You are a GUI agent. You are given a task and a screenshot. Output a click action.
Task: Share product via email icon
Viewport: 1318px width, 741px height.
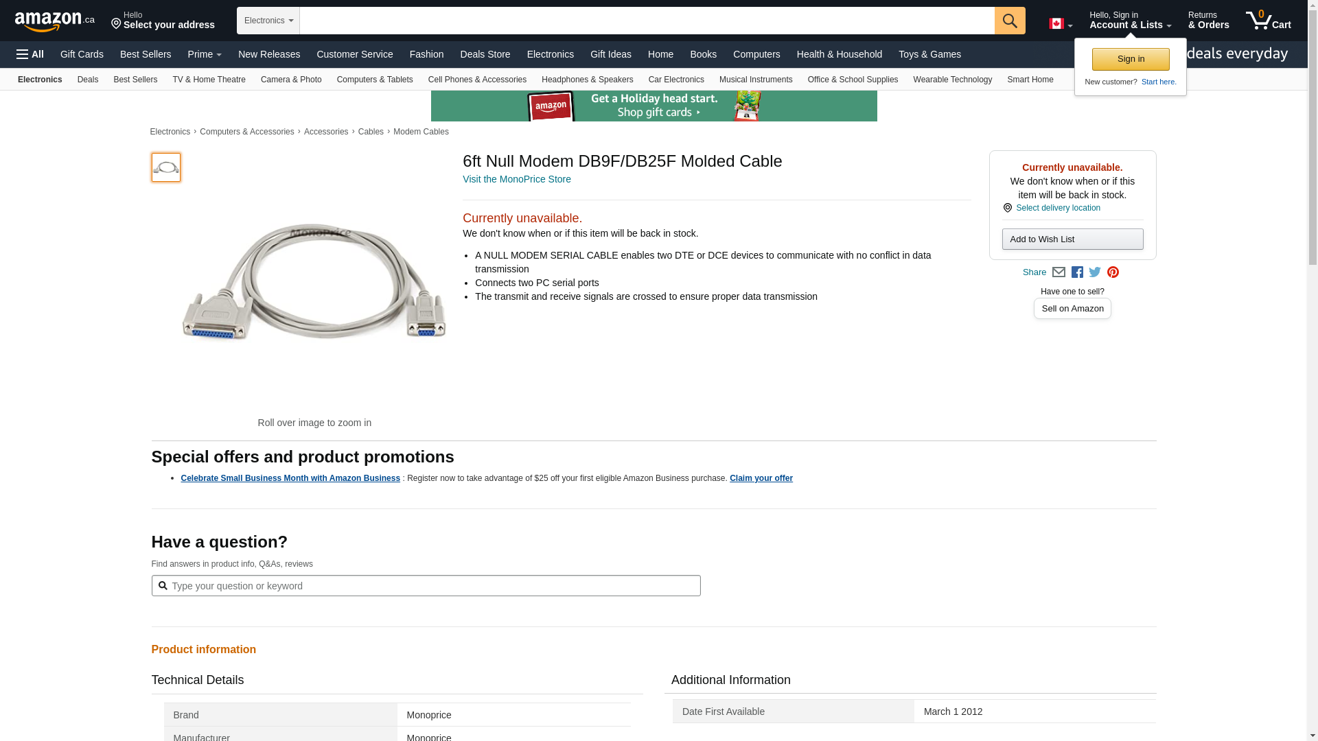coord(1059,272)
